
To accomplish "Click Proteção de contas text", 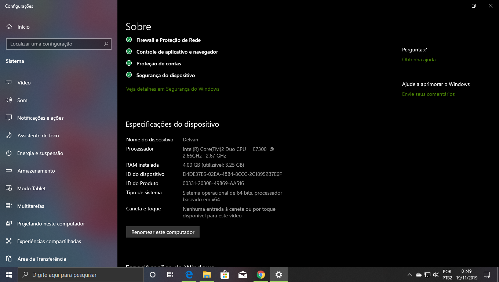I will [159, 64].
